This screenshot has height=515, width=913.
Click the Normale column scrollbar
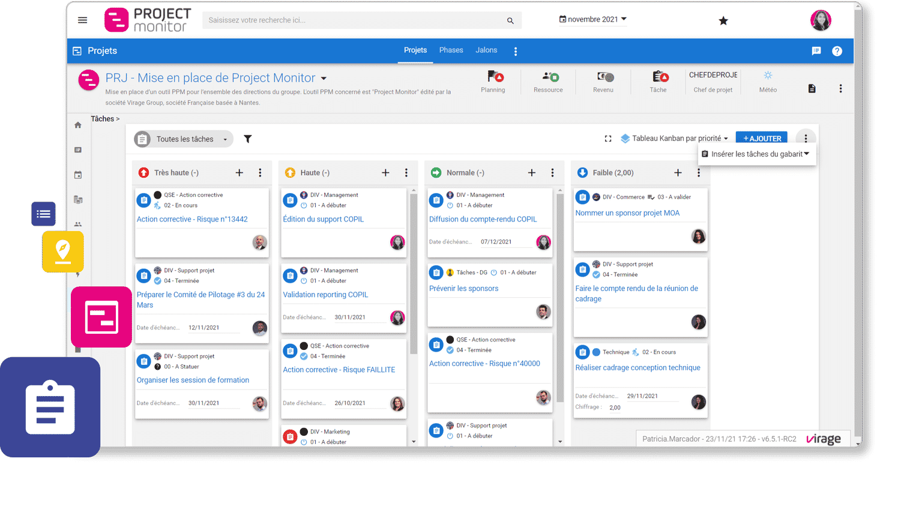(x=560, y=297)
